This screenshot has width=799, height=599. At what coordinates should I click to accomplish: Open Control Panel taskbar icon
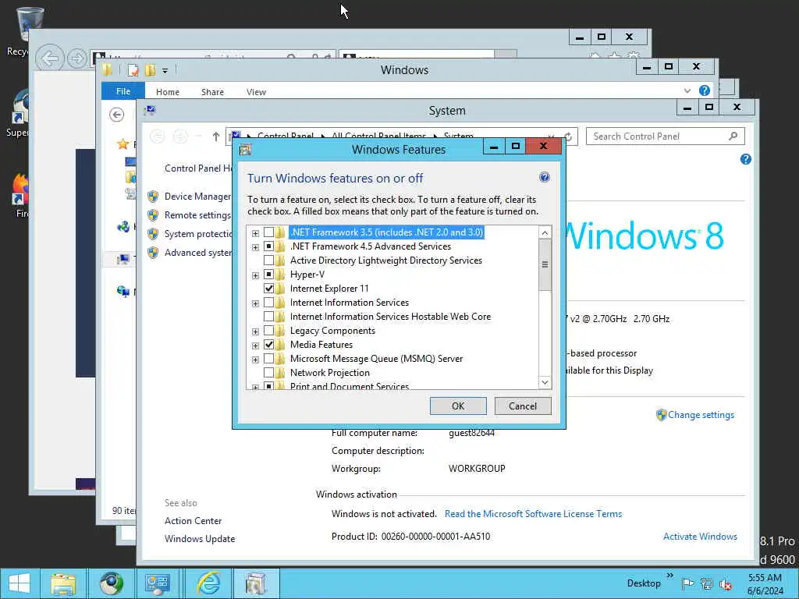[158, 583]
